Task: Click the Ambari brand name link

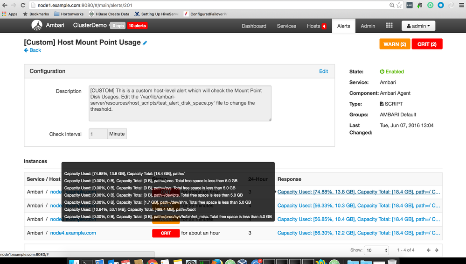Action: tap(55, 25)
